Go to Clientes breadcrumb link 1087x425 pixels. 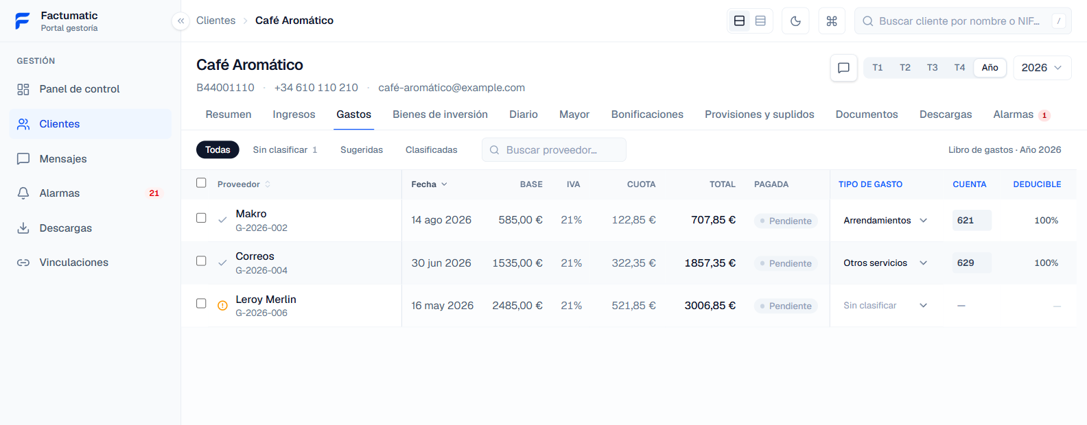coord(215,21)
